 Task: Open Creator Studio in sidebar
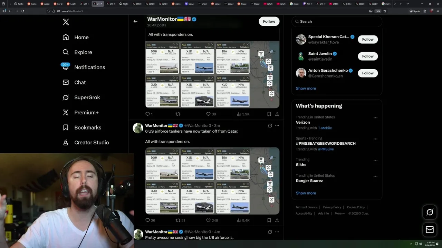[86, 142]
